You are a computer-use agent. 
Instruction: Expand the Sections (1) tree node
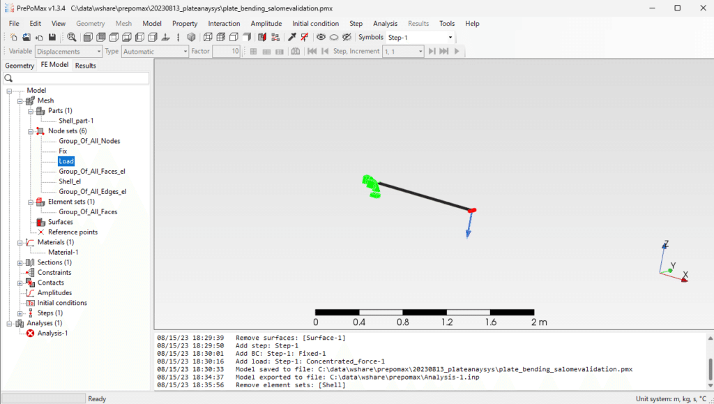click(x=20, y=263)
